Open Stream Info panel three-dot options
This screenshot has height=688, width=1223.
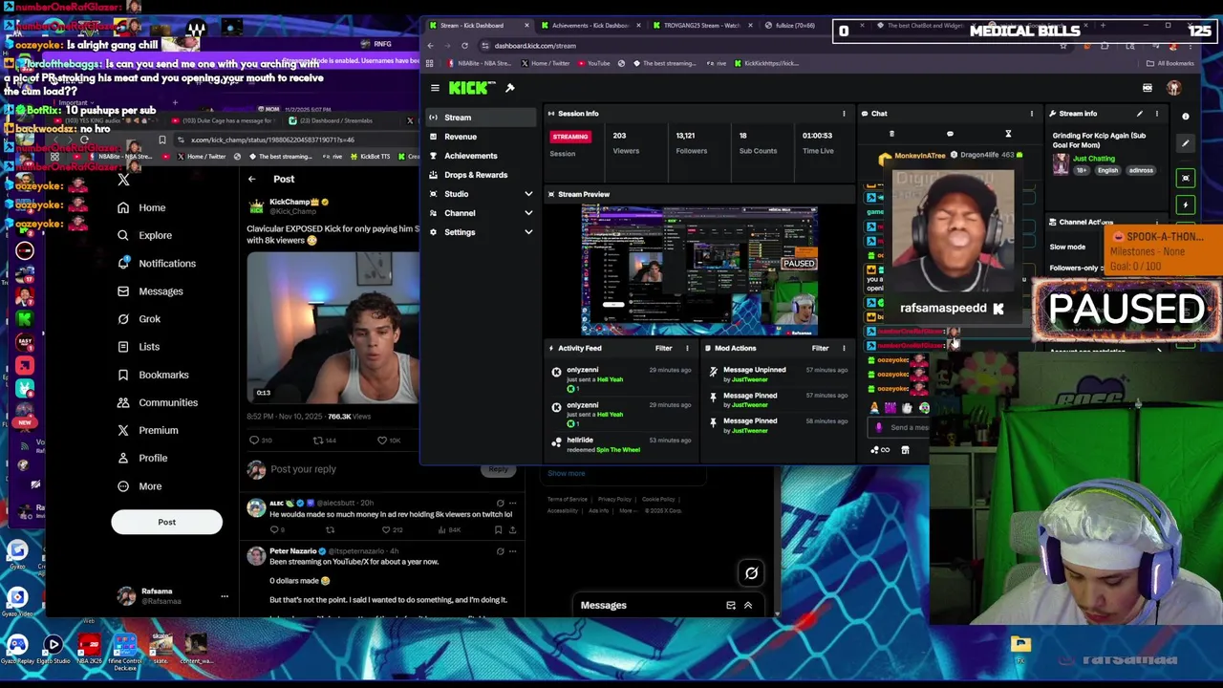click(x=1157, y=114)
